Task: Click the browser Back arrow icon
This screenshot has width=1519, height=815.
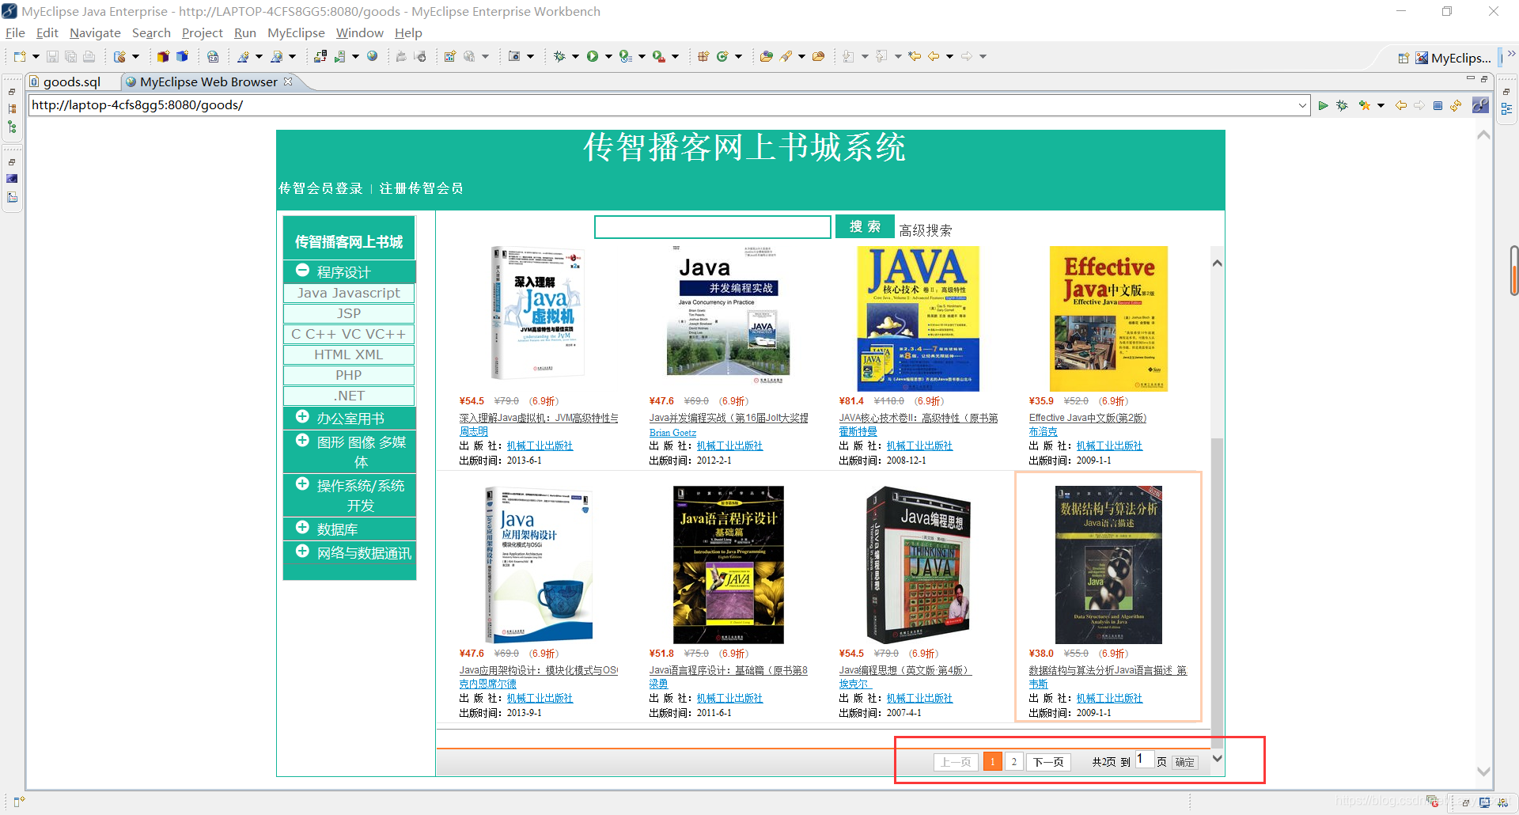Action: tap(1400, 105)
